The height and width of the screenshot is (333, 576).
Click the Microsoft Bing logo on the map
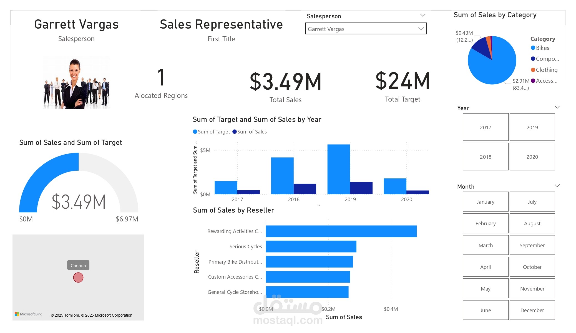(29, 314)
